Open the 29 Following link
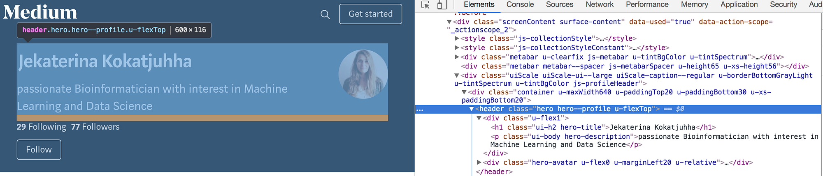Image resolution: width=823 pixels, height=176 pixels. 41,127
